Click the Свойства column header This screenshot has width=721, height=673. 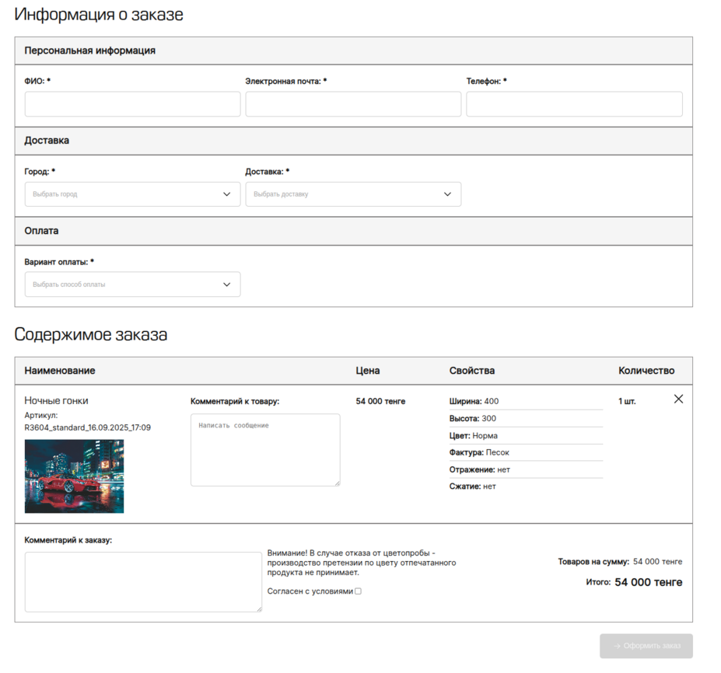471,371
